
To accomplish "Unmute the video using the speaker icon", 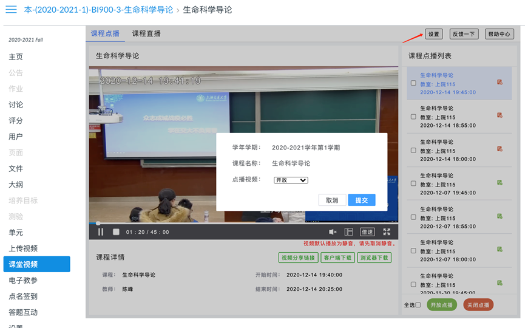I will [x=333, y=232].
